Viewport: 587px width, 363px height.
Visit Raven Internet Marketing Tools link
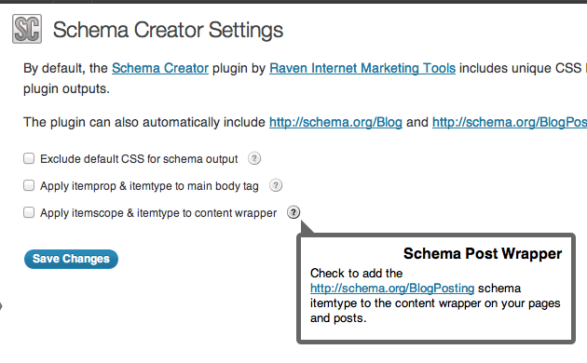(362, 68)
